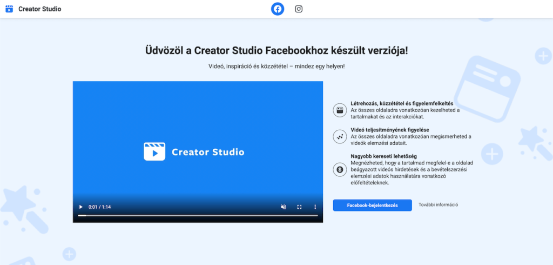This screenshot has width=553, height=265.
Task: Click the Nagyobb kereseti lehetőség heading
Action: [x=384, y=156]
